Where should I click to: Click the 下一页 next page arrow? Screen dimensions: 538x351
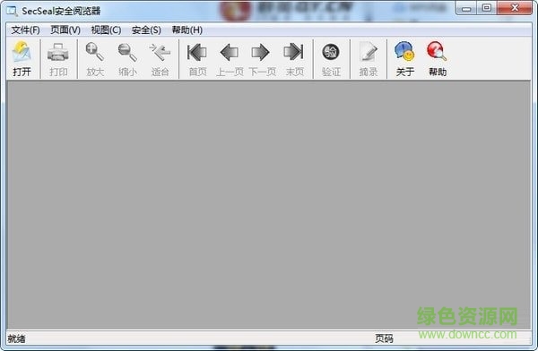pos(260,52)
